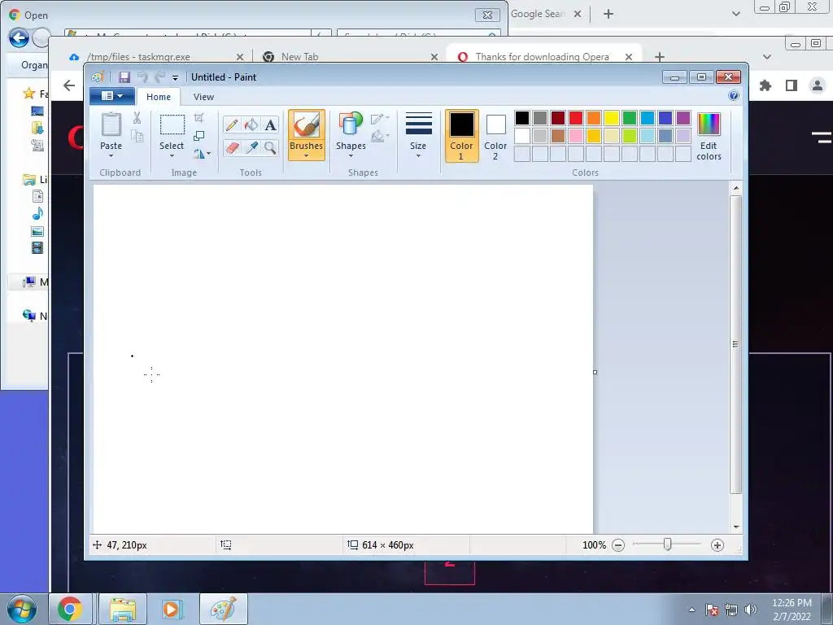Image resolution: width=833 pixels, height=625 pixels.
Task: Pick the yellow color swatch
Action: [612, 118]
